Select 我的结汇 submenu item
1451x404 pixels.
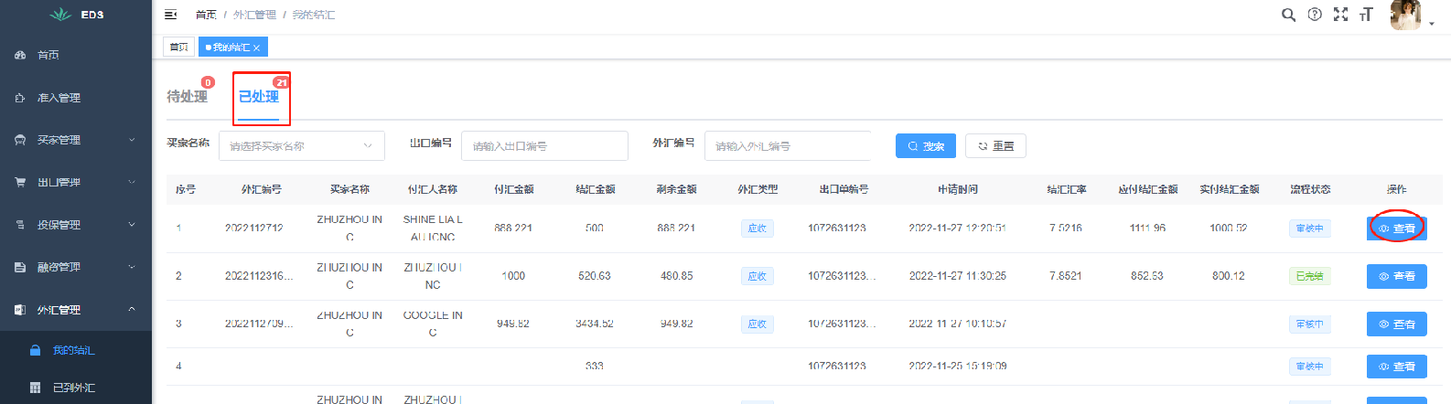[x=76, y=350]
